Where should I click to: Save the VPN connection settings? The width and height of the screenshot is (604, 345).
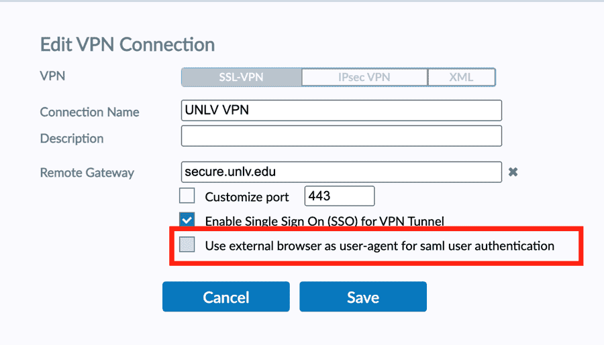point(363,297)
